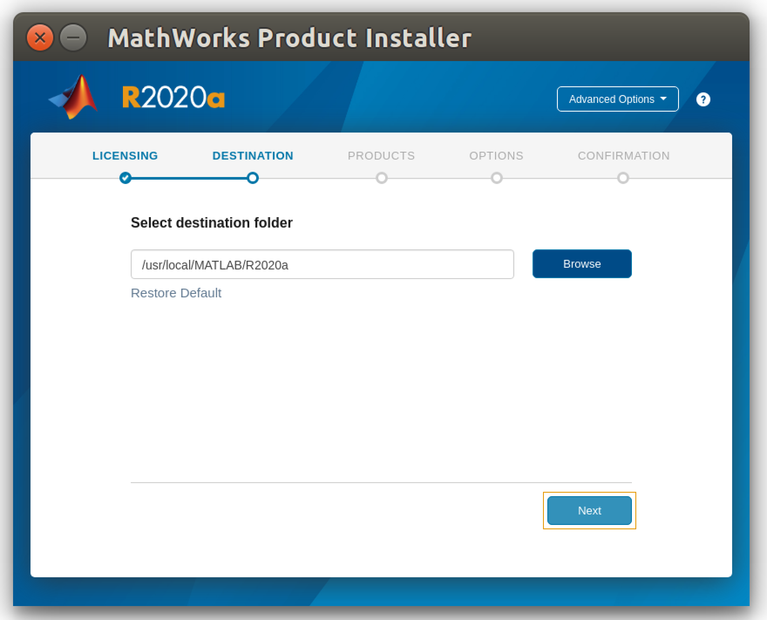Click the Restore Default link
This screenshot has height=620, width=767.
(176, 293)
